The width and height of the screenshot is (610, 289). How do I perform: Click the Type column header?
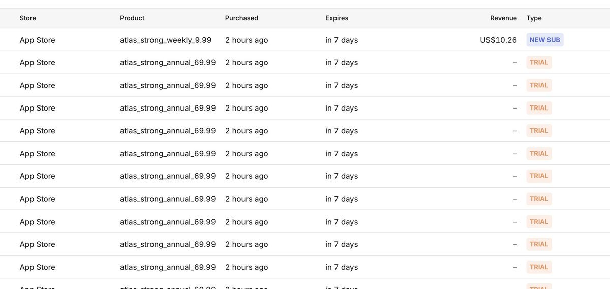click(x=534, y=18)
